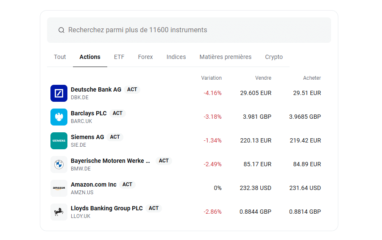Select the Matières premières tab
This screenshot has height=240, width=382.
pos(226,57)
